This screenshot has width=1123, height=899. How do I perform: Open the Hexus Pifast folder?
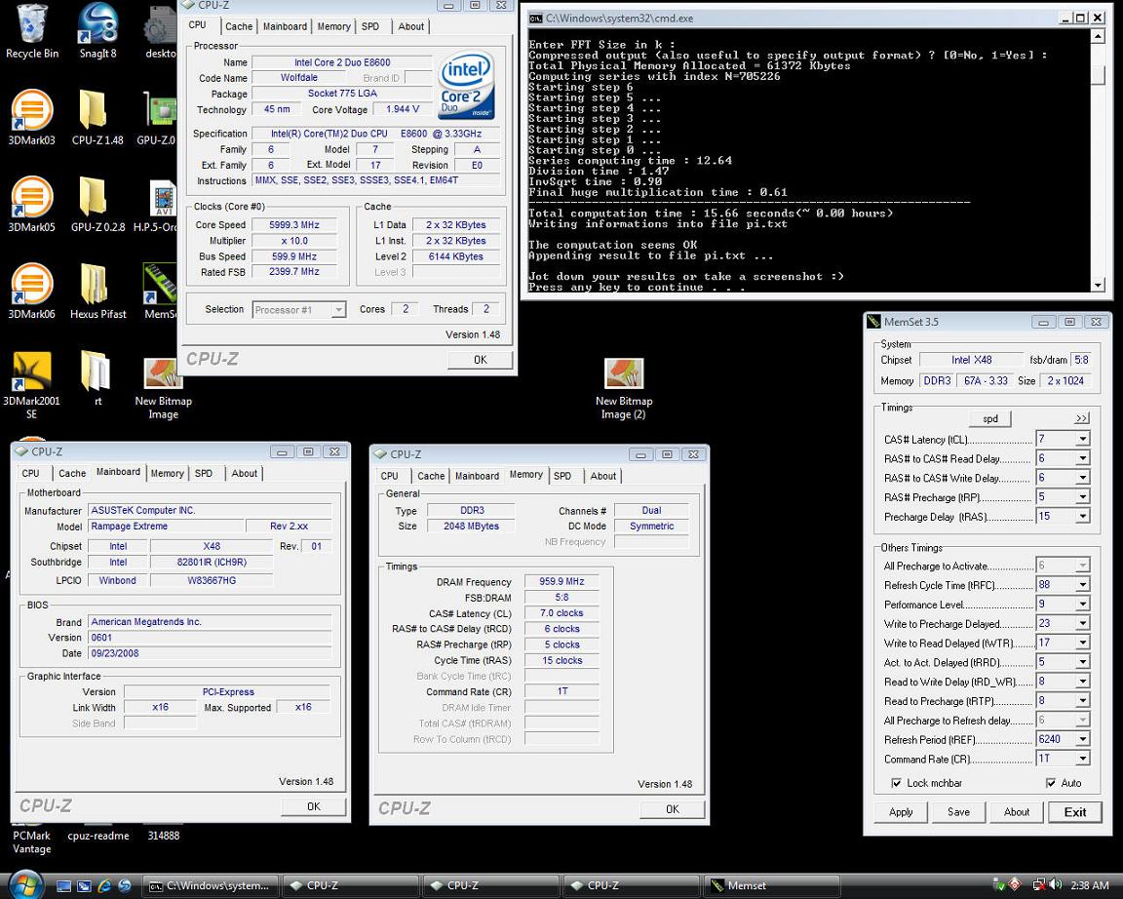97,292
